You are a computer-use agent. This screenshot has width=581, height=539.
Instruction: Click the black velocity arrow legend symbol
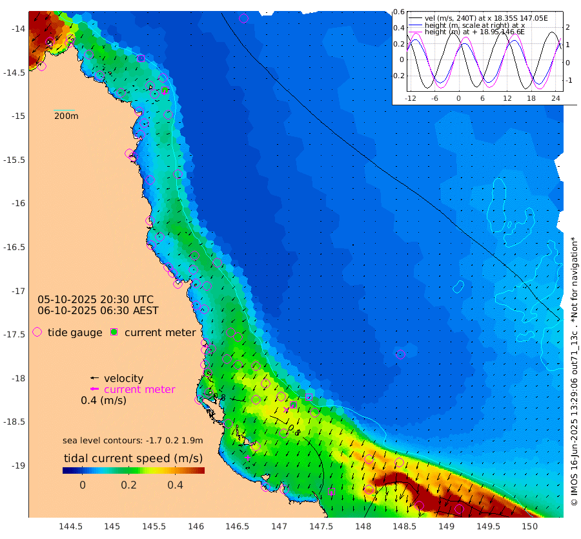[x=95, y=378]
